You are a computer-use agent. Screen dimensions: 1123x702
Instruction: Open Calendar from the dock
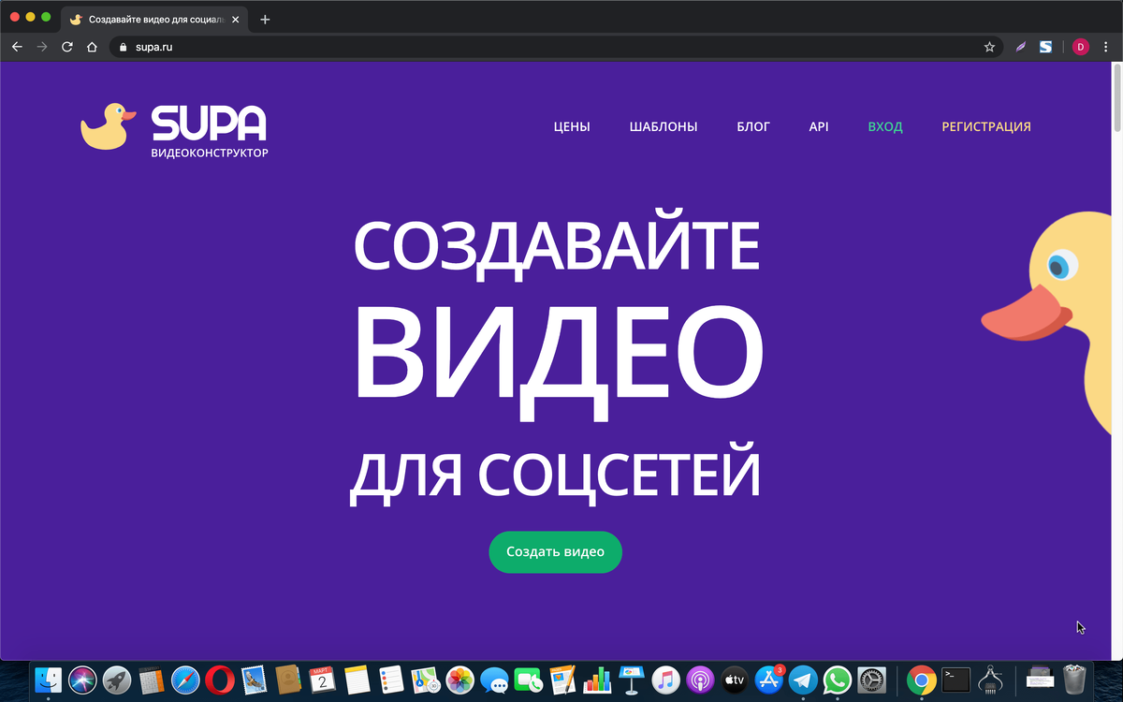point(323,680)
